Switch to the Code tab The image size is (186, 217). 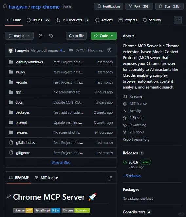pos(14,20)
